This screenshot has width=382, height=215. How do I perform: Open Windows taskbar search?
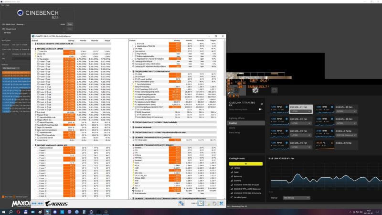point(11,212)
